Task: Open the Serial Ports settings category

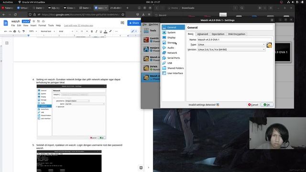Action: [173, 58]
